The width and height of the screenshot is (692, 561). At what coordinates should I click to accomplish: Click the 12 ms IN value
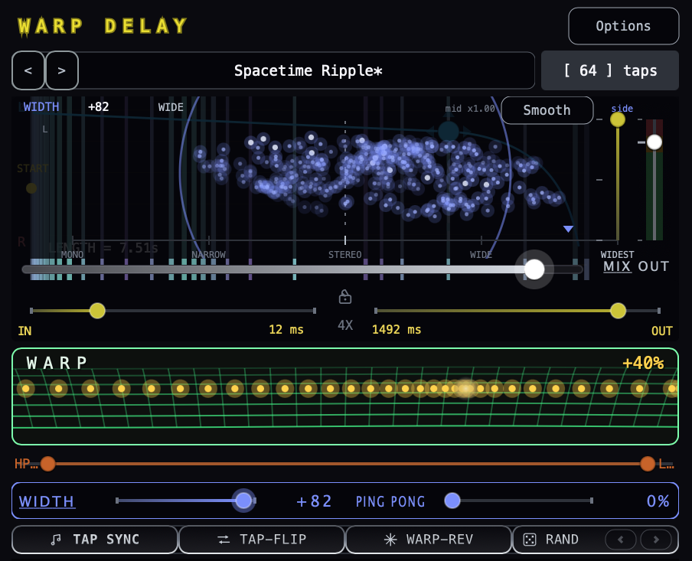click(286, 330)
